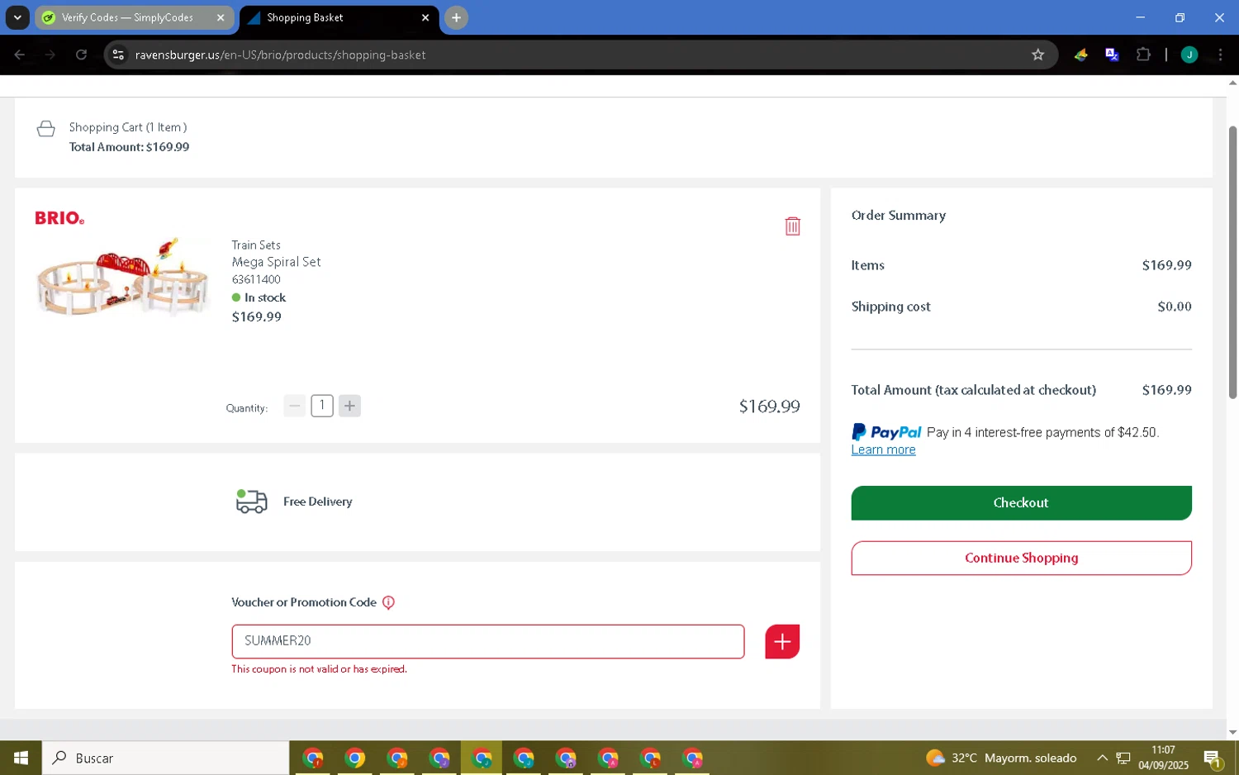
Task: Switch to the Verify Codes — SimplyCodes tab
Action: [126, 17]
